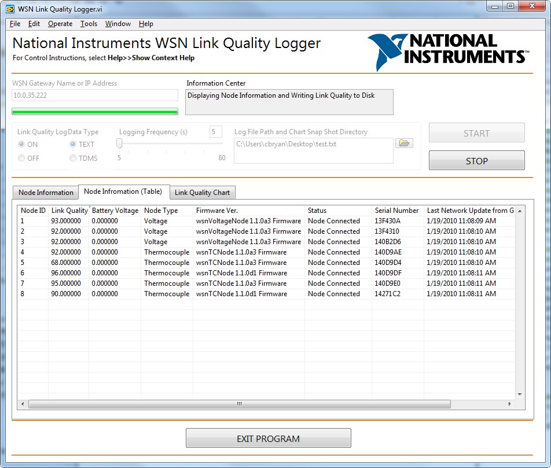Click the Logging Frequency numeric value box
Viewport: 551px width, 468px height.
tap(215, 132)
